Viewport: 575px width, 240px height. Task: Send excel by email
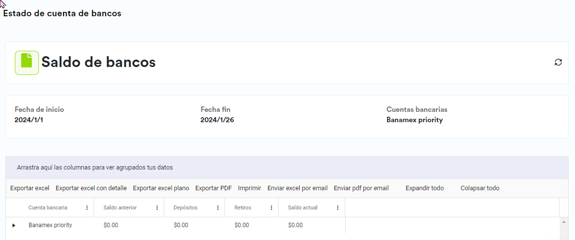(297, 188)
